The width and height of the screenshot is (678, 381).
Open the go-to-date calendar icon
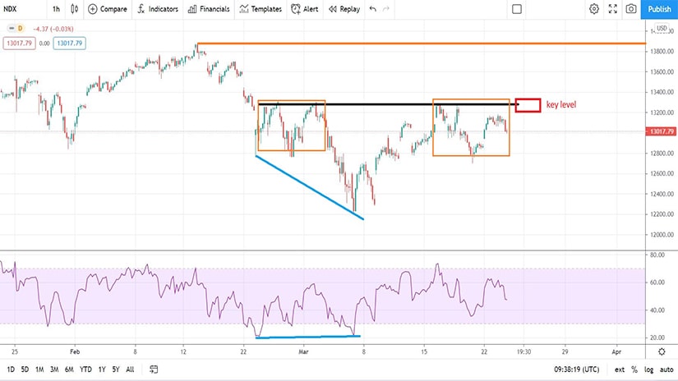[x=155, y=370]
